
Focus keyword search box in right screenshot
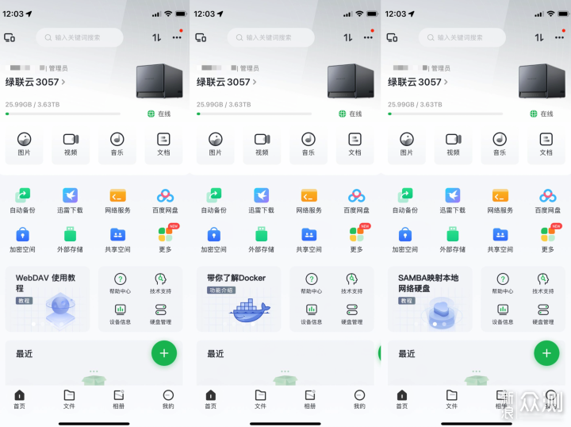coord(462,37)
